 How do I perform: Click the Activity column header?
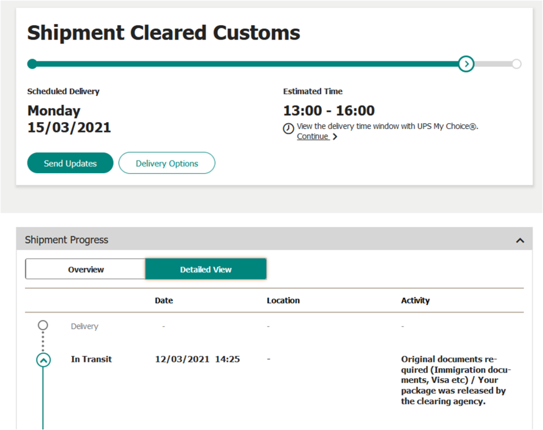click(x=415, y=300)
